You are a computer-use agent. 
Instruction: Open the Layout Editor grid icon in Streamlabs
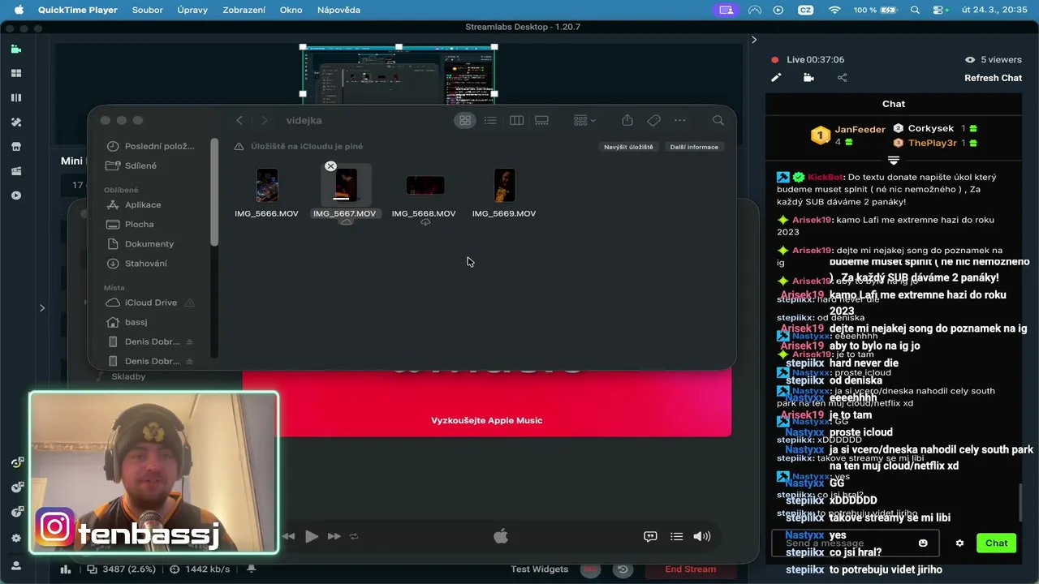pos(15,73)
